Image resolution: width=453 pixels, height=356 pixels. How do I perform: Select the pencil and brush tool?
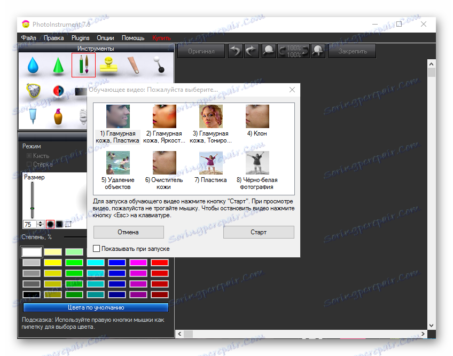pyautogui.click(x=83, y=65)
